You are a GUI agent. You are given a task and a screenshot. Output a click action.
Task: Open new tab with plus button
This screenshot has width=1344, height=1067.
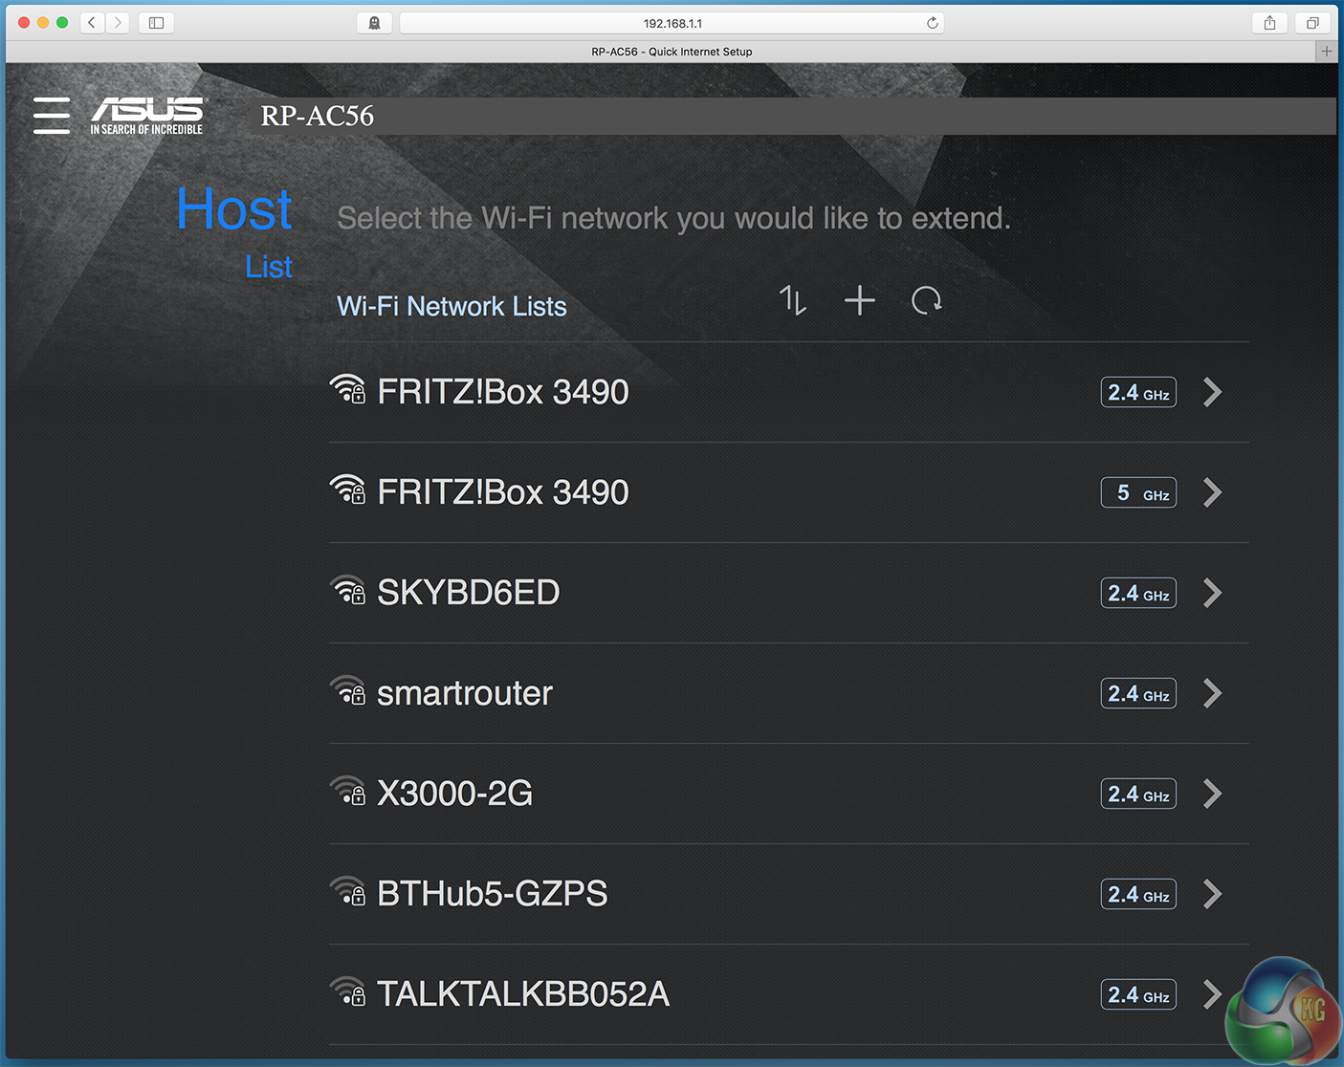point(1326,52)
